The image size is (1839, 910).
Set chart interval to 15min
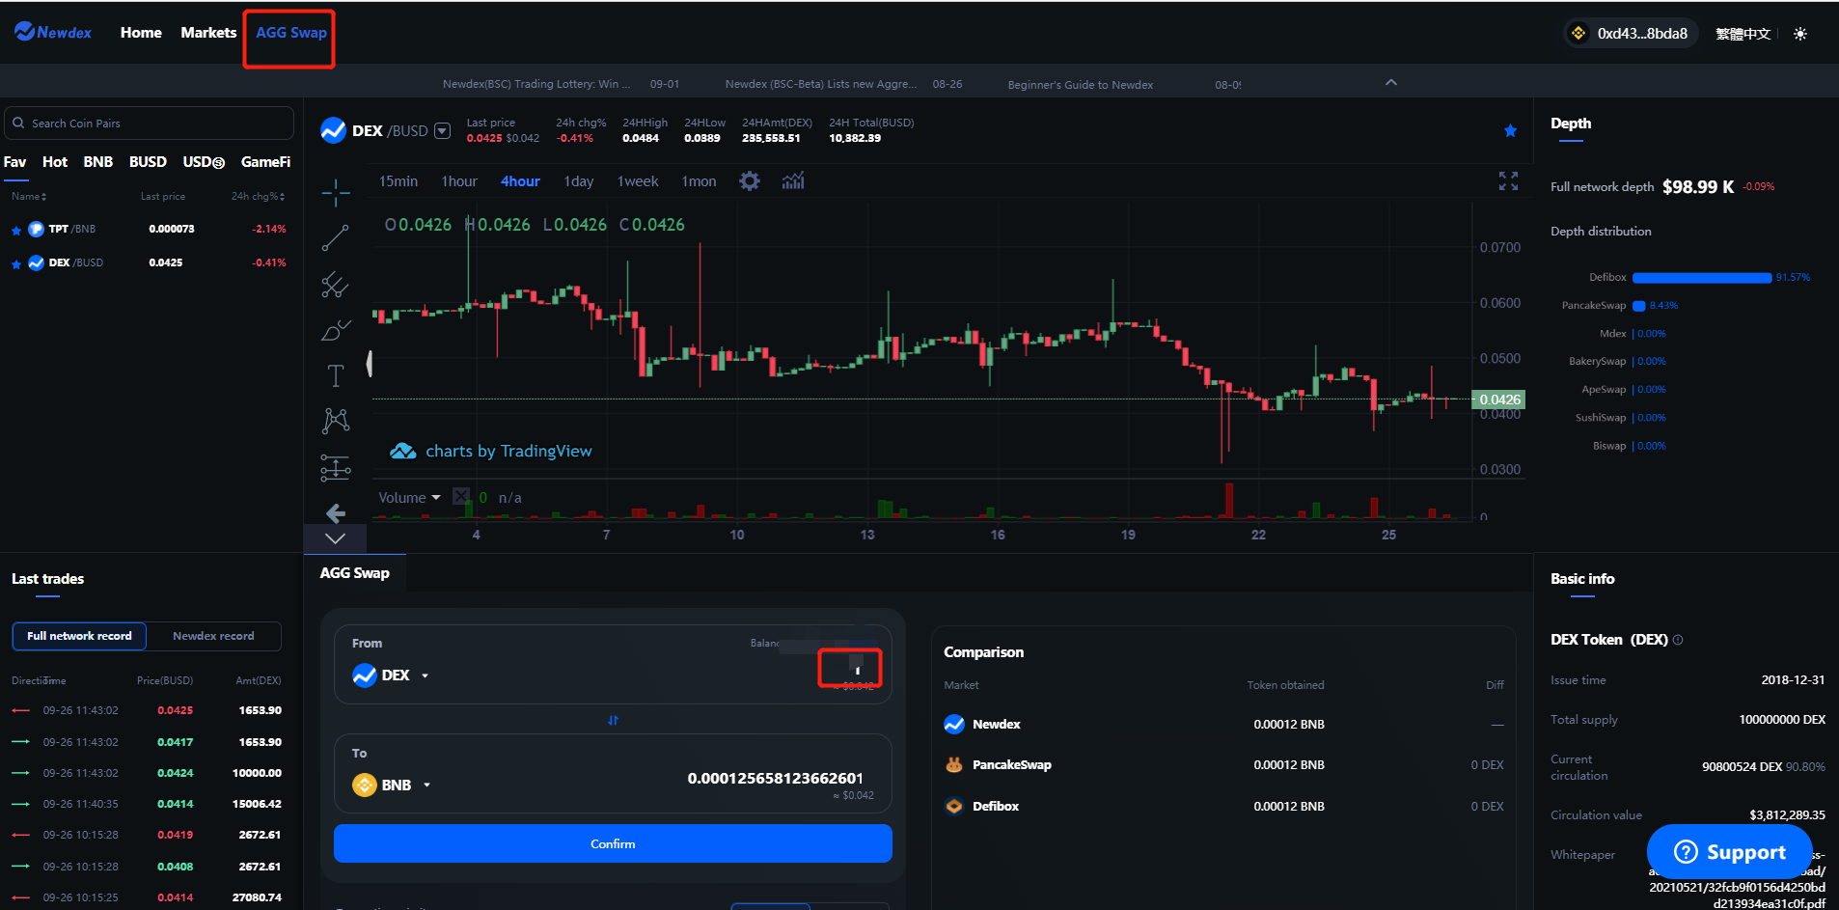(x=398, y=181)
